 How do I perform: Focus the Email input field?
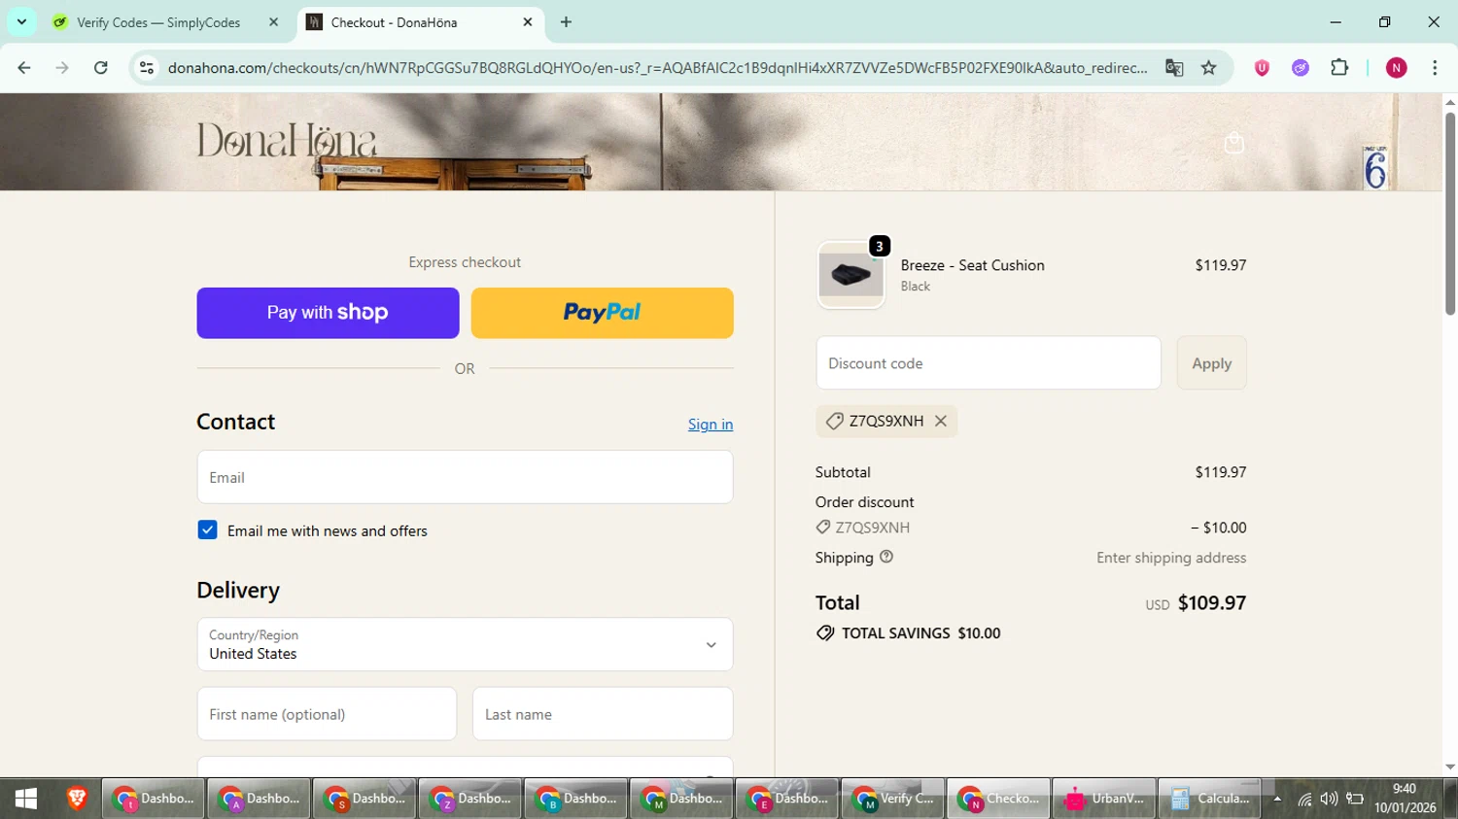point(465,477)
